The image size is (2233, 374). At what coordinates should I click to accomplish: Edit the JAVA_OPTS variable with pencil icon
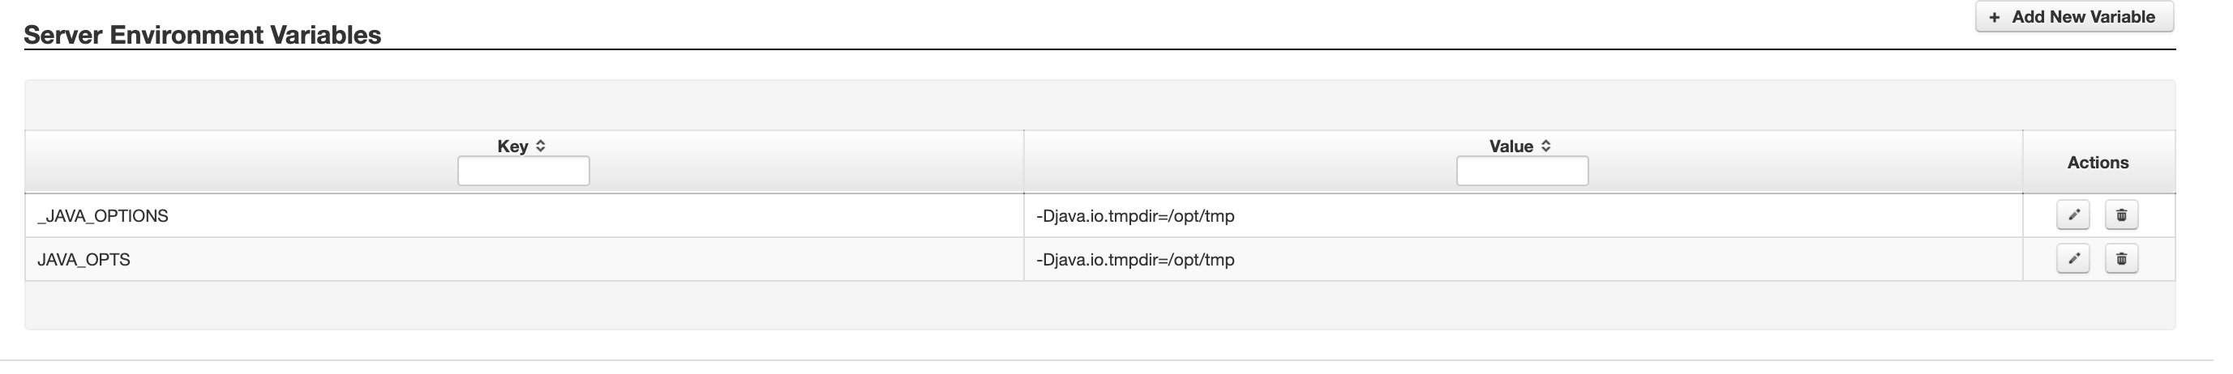(x=2072, y=258)
